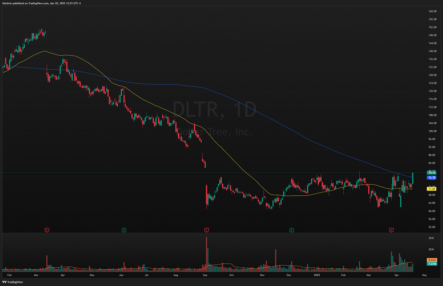Click the Oct label on time axis
Screen dimensions: 443x286
(232, 275)
